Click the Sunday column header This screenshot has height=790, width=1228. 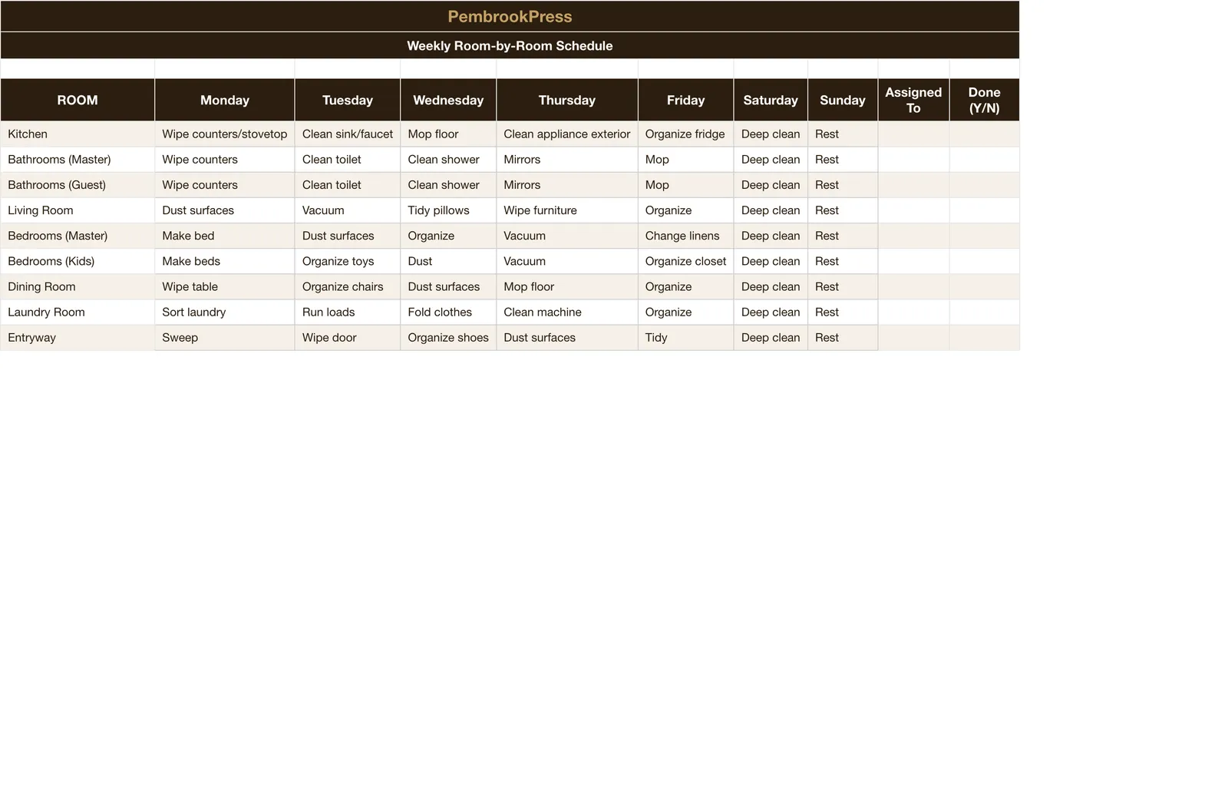[843, 100]
